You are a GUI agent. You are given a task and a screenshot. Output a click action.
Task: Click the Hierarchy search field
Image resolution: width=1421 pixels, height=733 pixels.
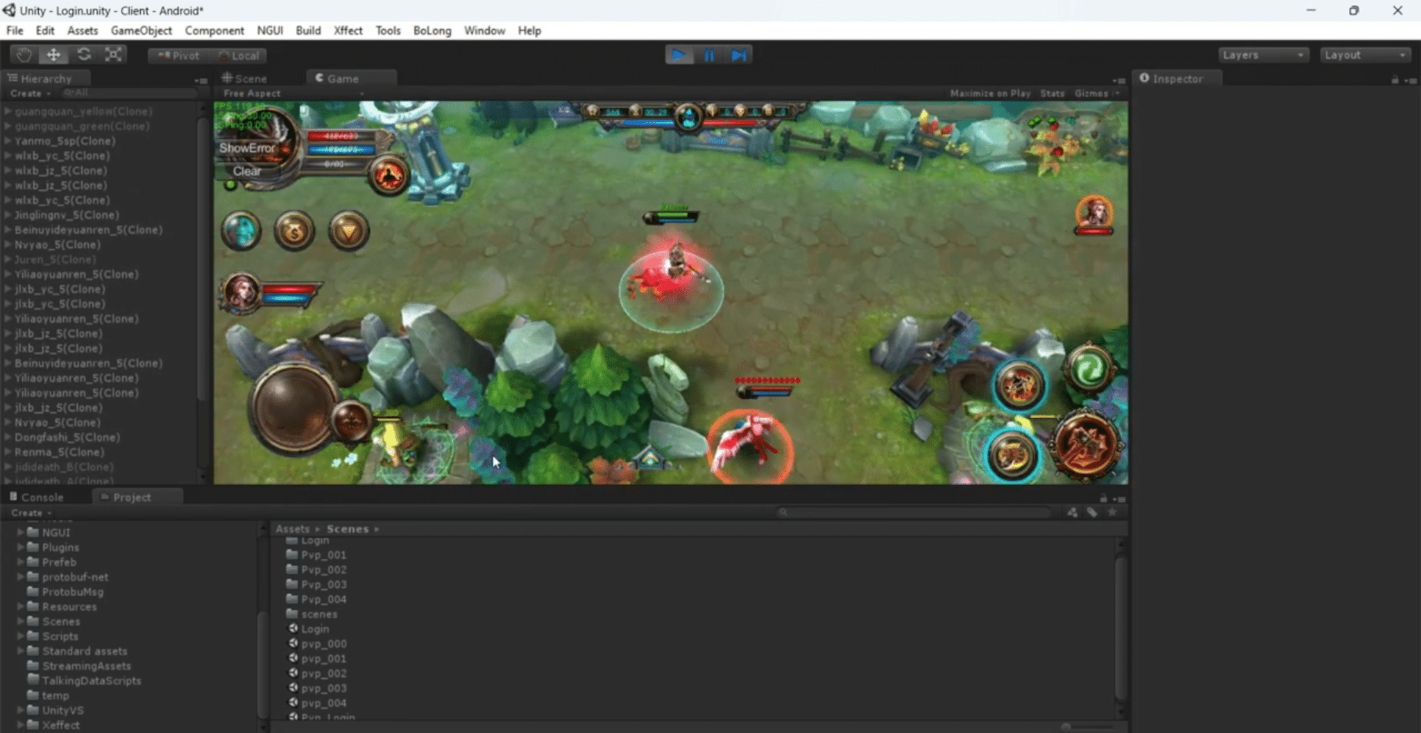[128, 93]
